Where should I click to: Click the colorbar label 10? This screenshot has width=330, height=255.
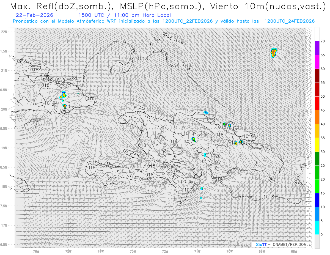[x=323, y=207]
